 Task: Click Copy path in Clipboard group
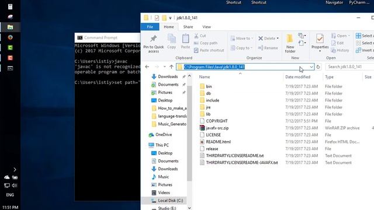(206, 43)
